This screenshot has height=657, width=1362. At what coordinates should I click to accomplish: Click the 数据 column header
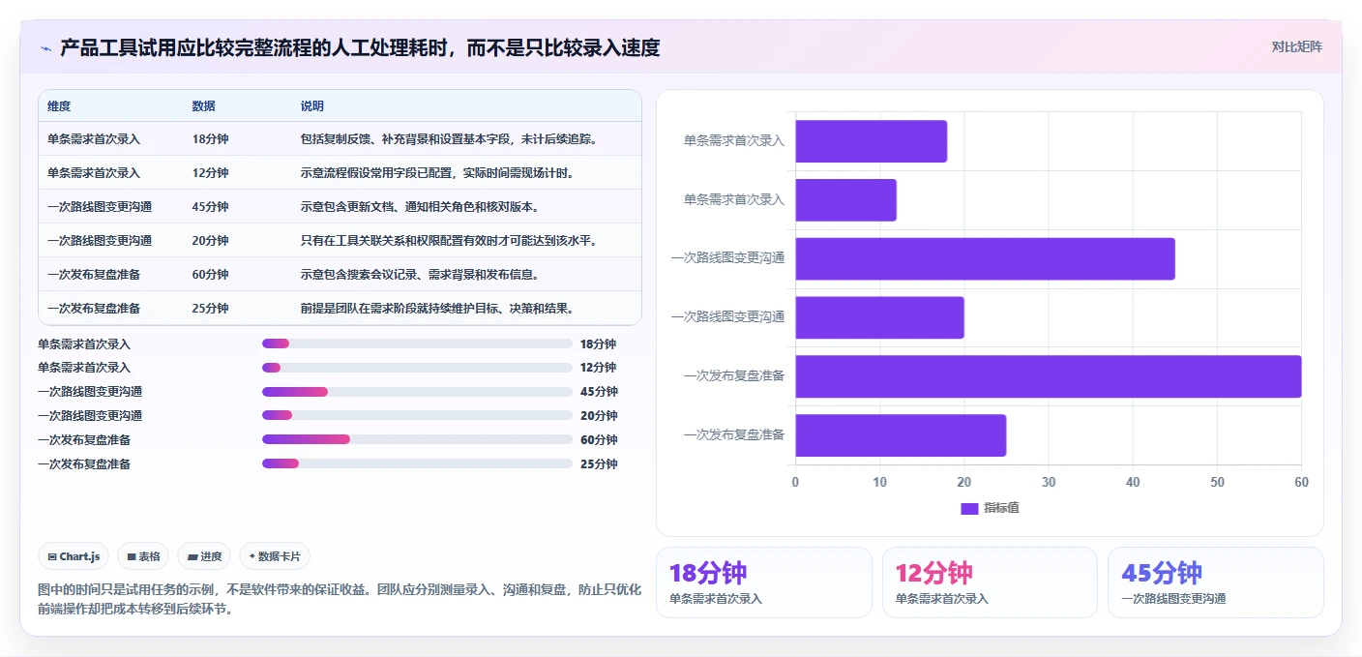[204, 106]
